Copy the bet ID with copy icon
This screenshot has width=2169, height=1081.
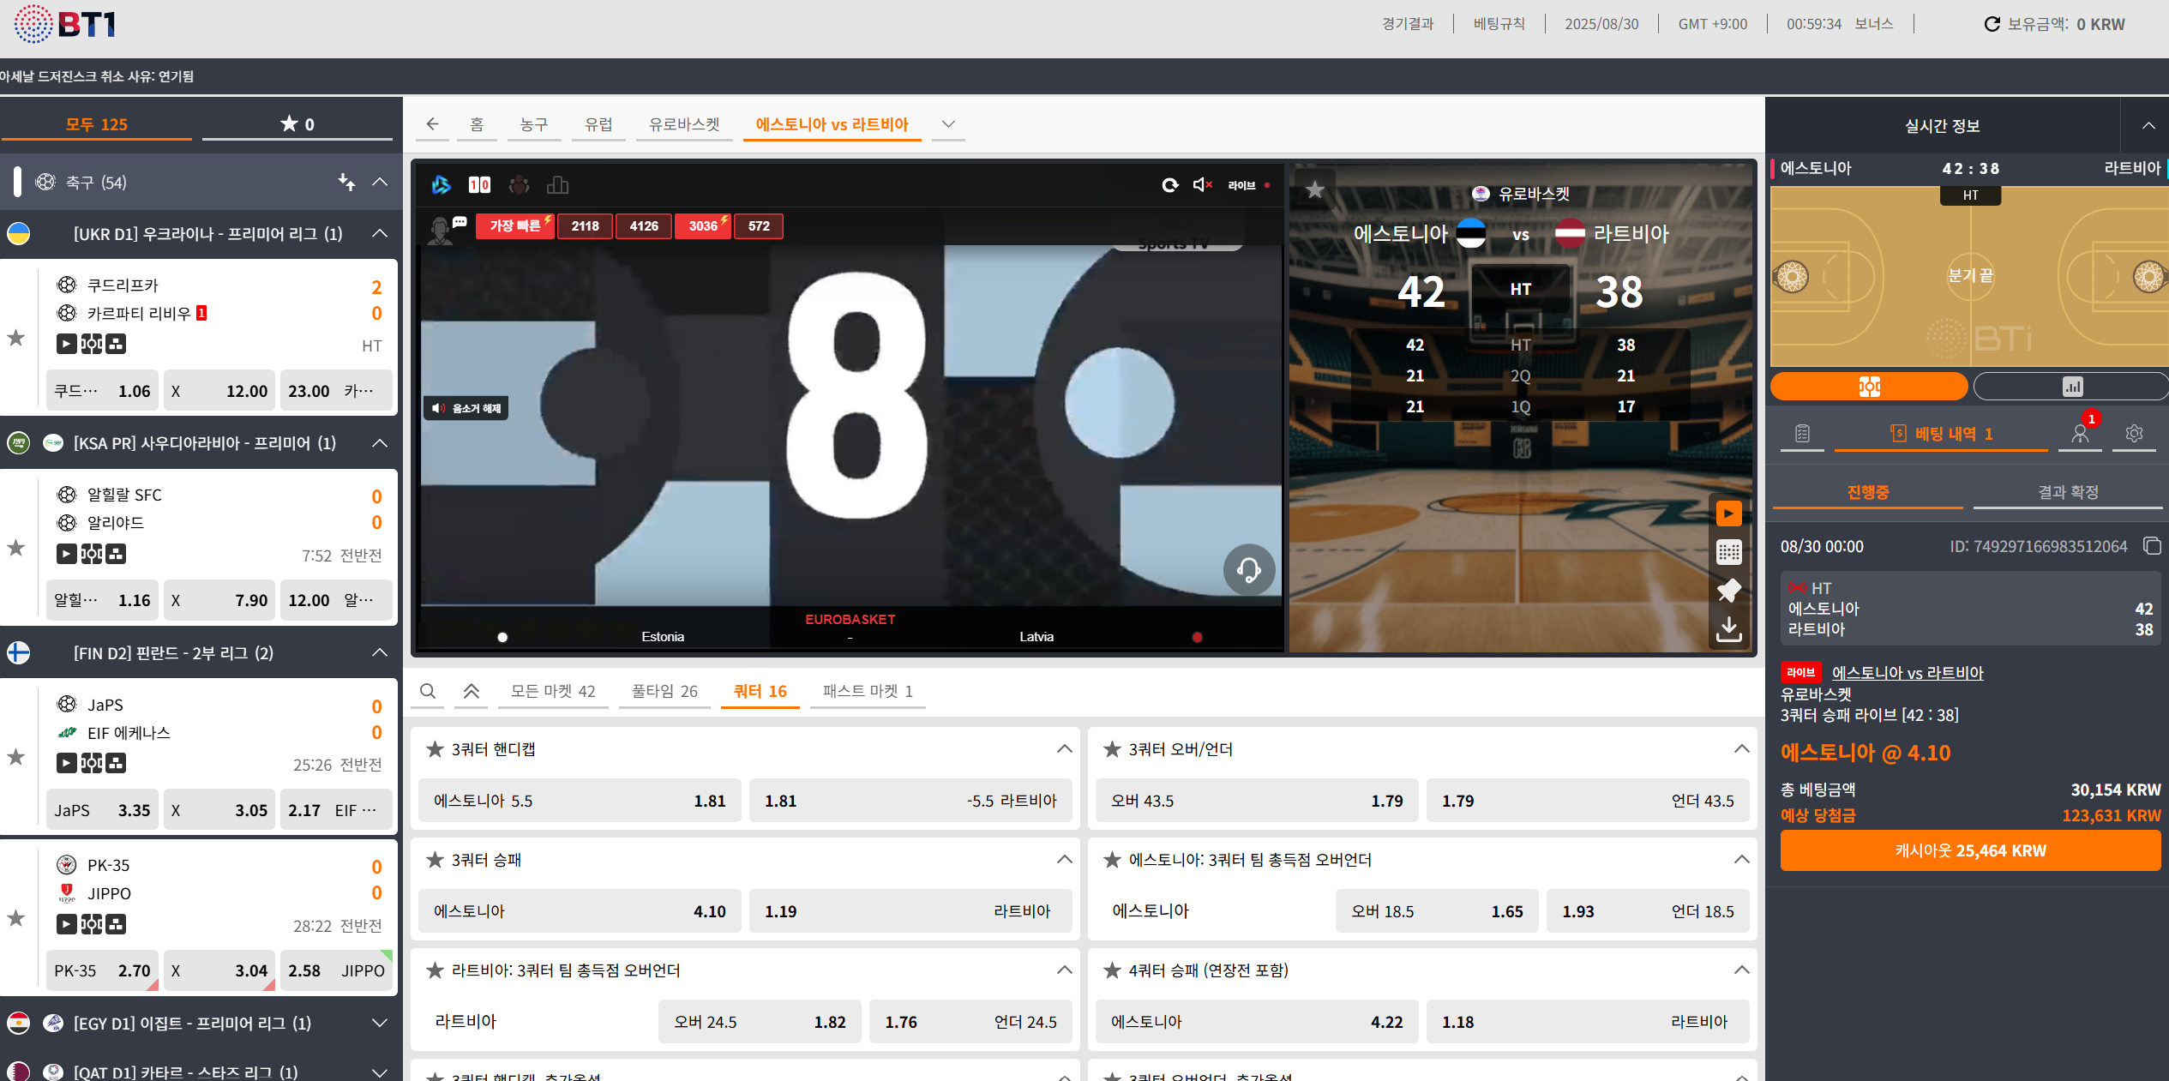2151,546
